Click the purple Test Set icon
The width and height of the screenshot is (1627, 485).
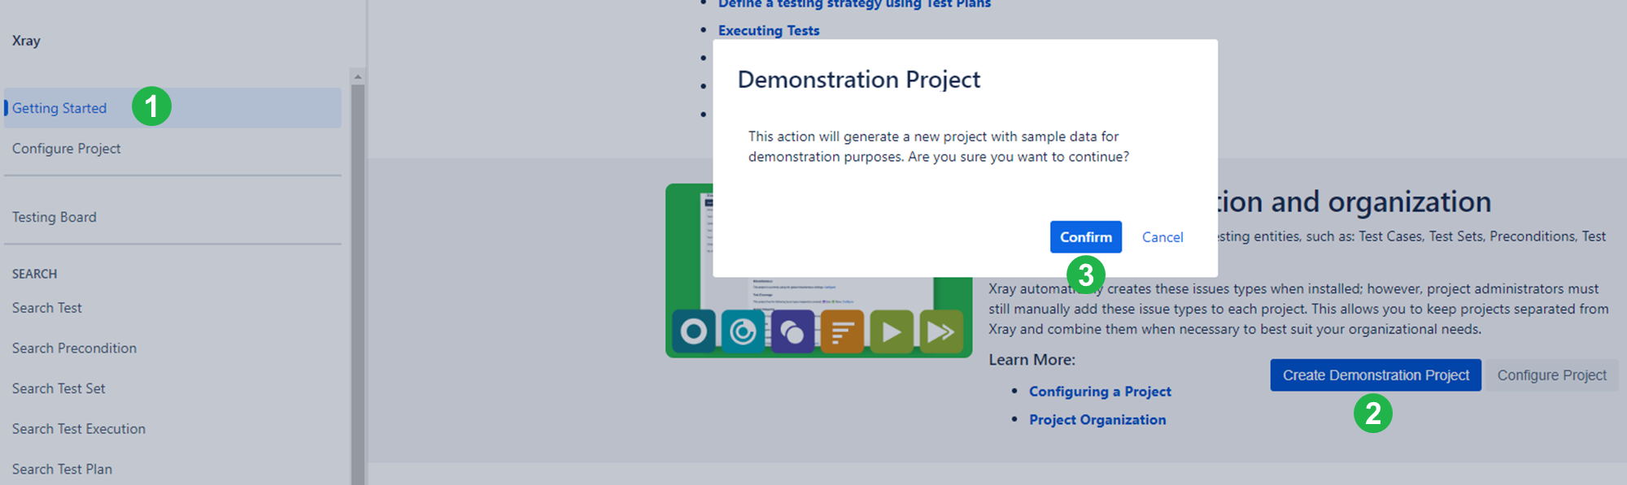[792, 331]
